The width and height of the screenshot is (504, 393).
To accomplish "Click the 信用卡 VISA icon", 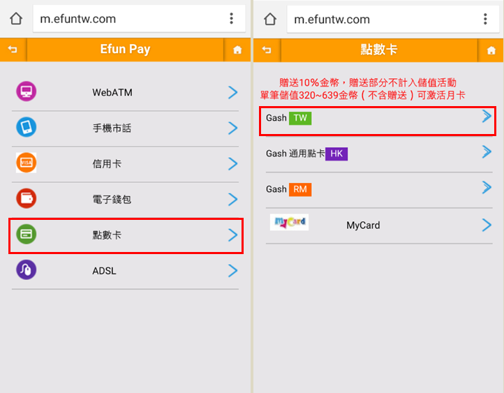I will (x=26, y=163).
